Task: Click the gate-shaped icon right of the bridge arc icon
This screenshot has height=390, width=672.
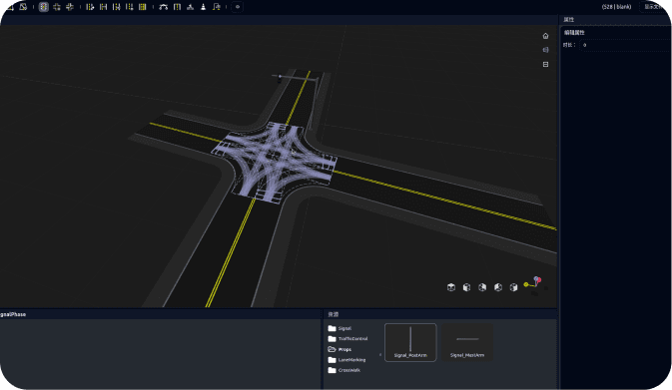Action: [177, 7]
